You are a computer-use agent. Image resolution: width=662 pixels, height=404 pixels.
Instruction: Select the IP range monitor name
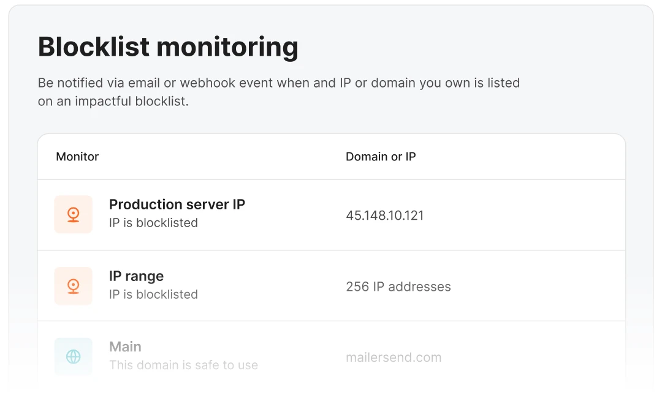pyautogui.click(x=136, y=276)
